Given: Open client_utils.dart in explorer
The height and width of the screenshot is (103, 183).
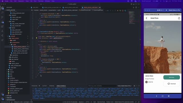Looking at the screenshot, I should click(17, 17).
